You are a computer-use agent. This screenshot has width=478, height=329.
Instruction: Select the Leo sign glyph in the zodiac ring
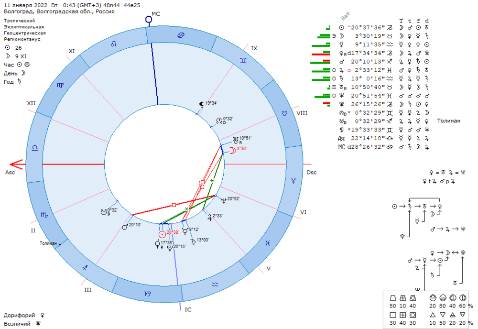click(x=114, y=44)
